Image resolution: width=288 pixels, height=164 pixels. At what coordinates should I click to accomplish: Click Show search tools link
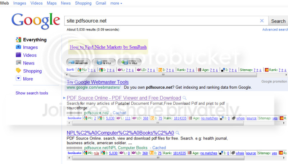click(32, 93)
